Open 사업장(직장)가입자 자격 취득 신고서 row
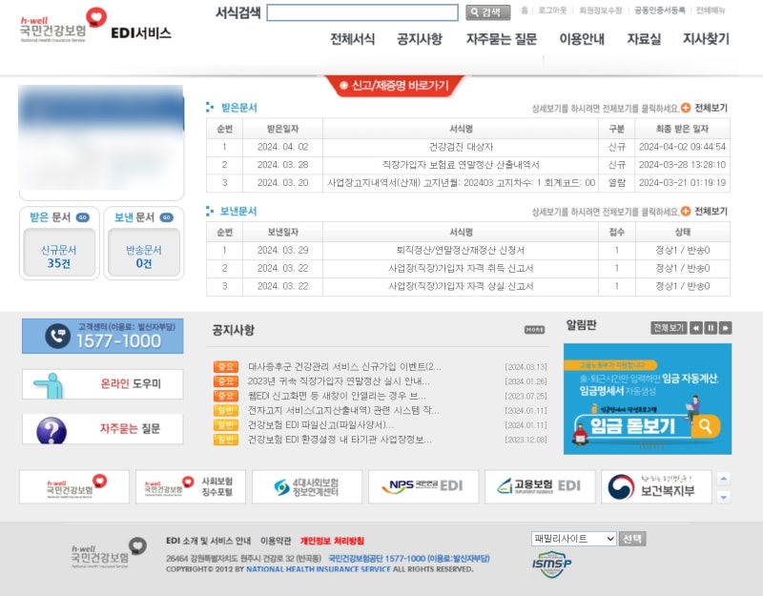The height and width of the screenshot is (596, 763). [461, 268]
